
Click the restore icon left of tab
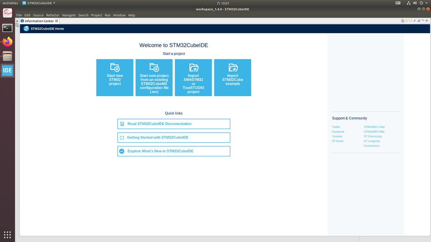coord(17,21)
